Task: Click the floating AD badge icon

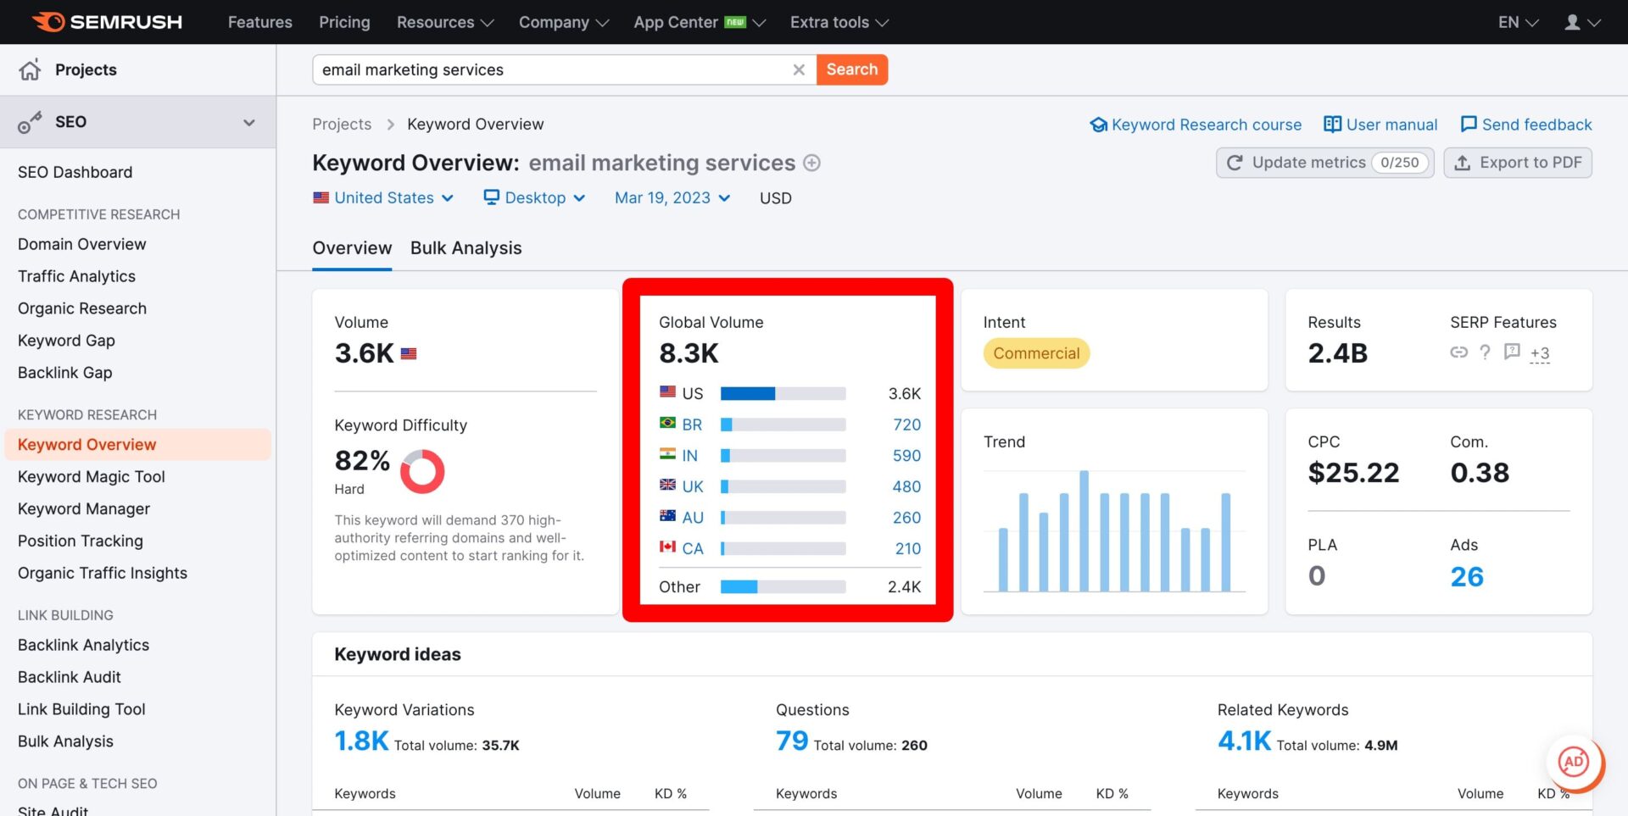Action: coord(1575,761)
